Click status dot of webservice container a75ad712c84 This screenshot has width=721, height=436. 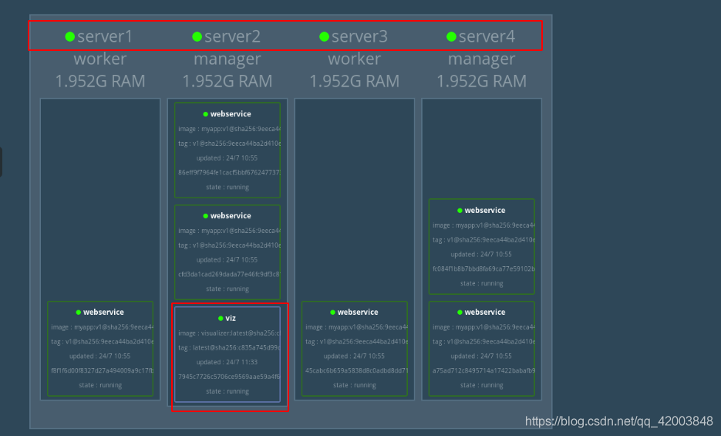click(x=460, y=313)
